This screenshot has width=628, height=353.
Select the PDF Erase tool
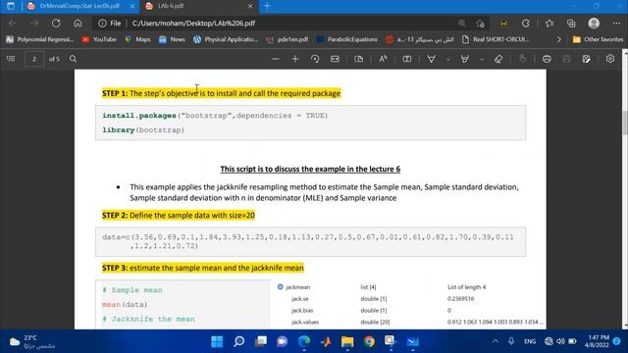tap(498, 59)
